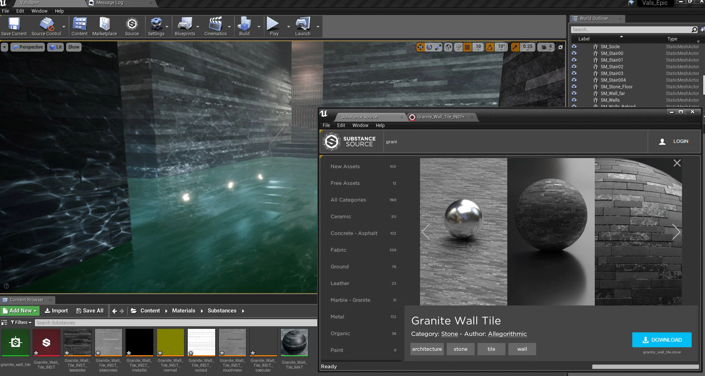Open the Filters dropdown in Content Browser
Image resolution: width=705 pixels, height=376 pixels.
[21, 323]
